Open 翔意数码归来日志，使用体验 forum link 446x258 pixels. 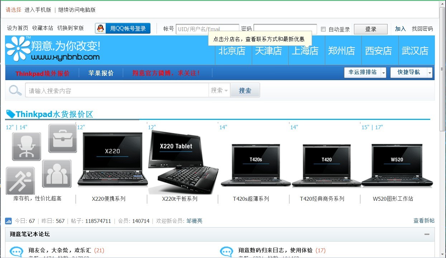pos(275,250)
